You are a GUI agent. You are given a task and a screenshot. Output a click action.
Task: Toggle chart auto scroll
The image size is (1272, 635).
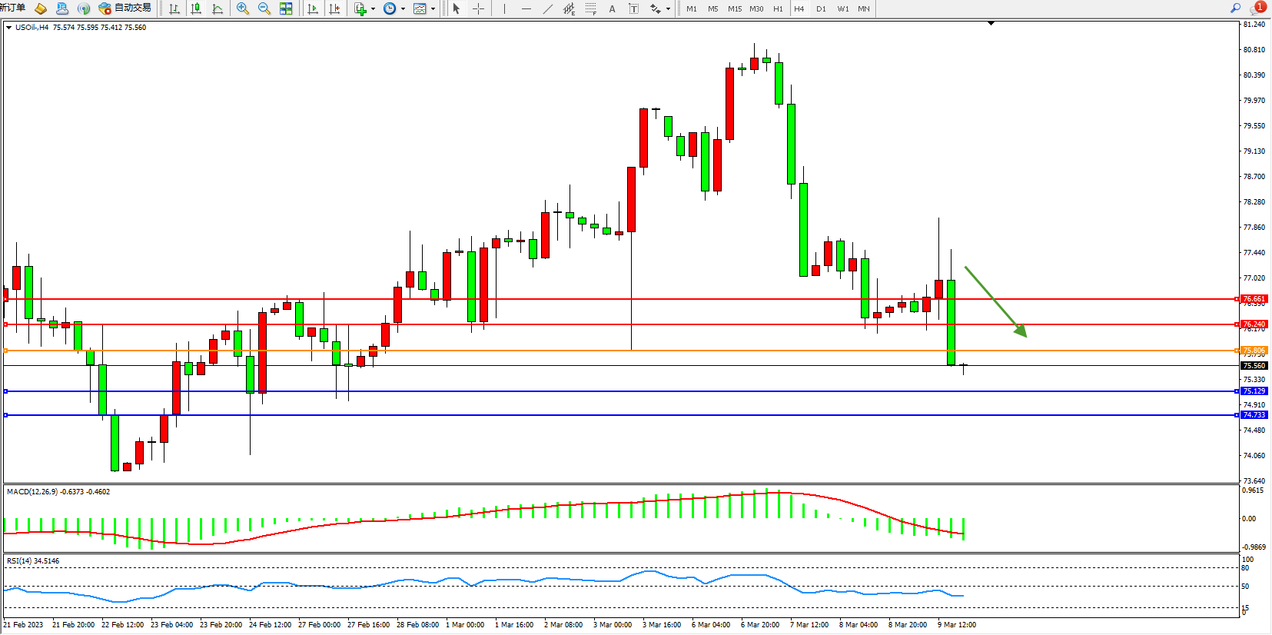[x=313, y=8]
